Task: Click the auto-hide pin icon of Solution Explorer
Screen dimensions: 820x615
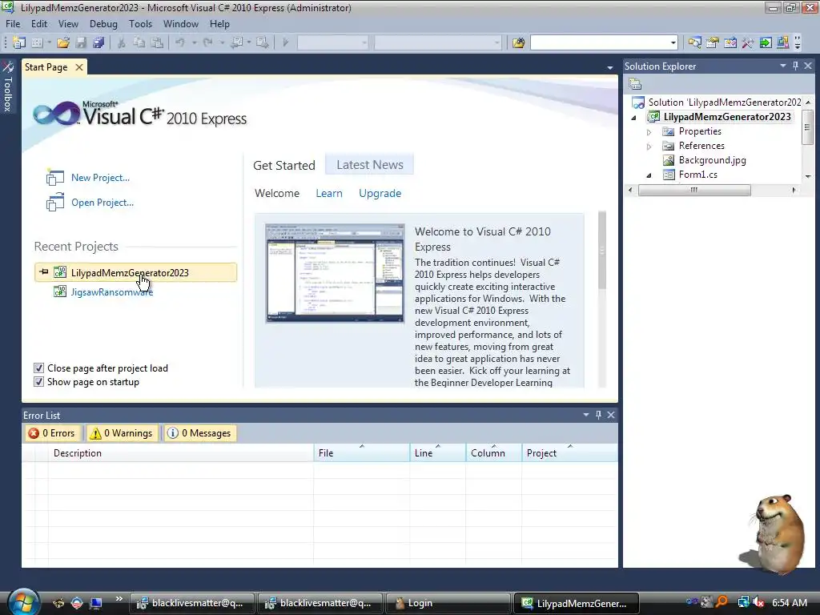Action: coord(795,66)
